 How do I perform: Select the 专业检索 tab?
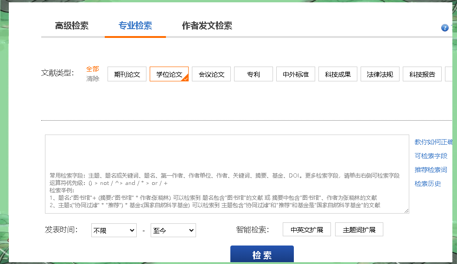pyautogui.click(x=135, y=26)
